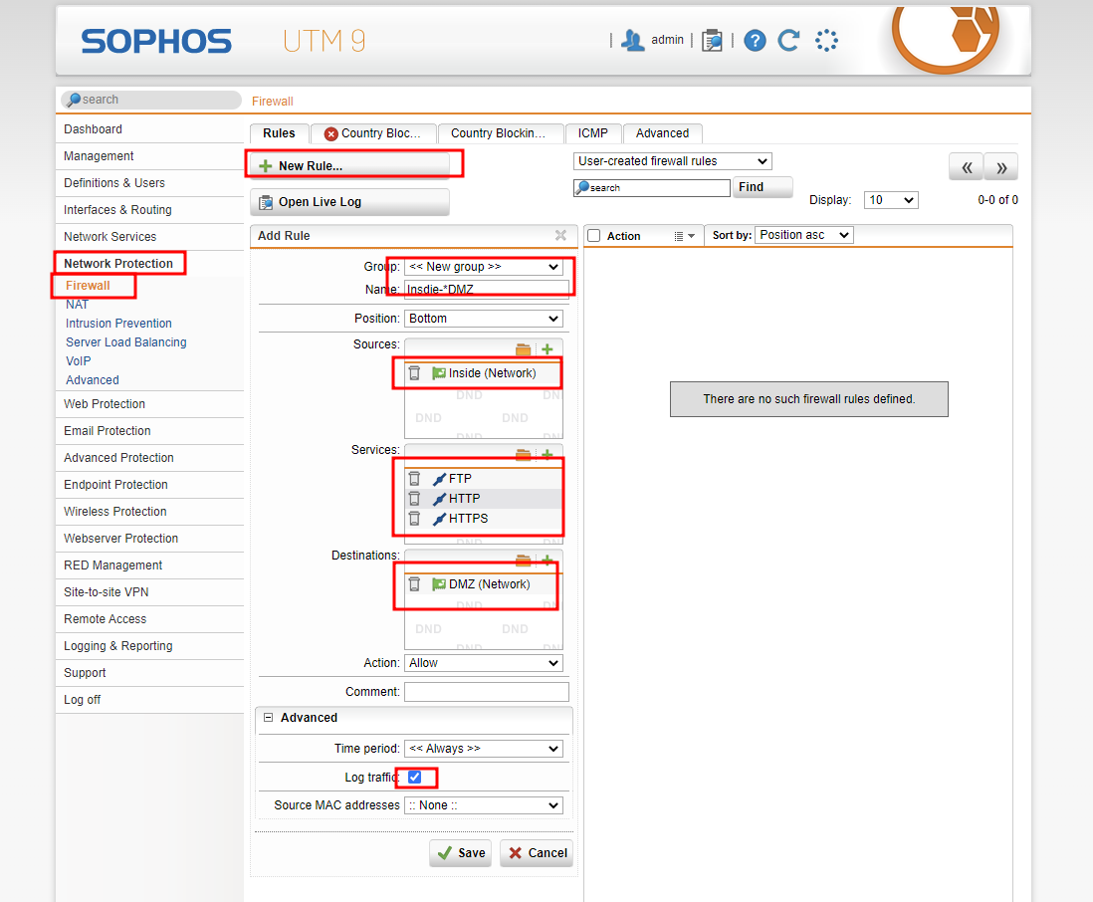1093x902 pixels.
Task: Click the dotted circle spinner icon
Action: point(827,41)
